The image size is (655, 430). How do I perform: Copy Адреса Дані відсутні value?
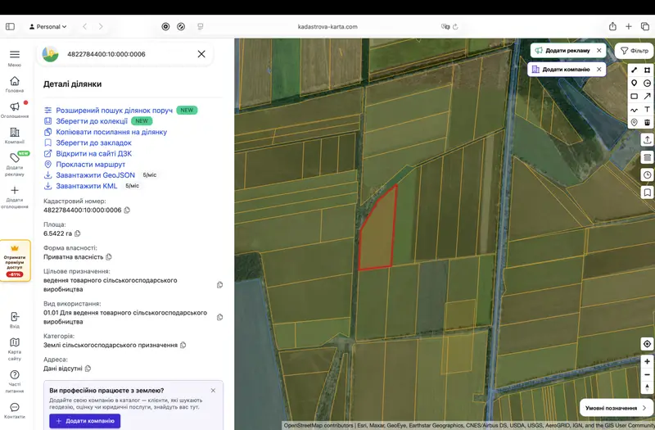click(88, 369)
